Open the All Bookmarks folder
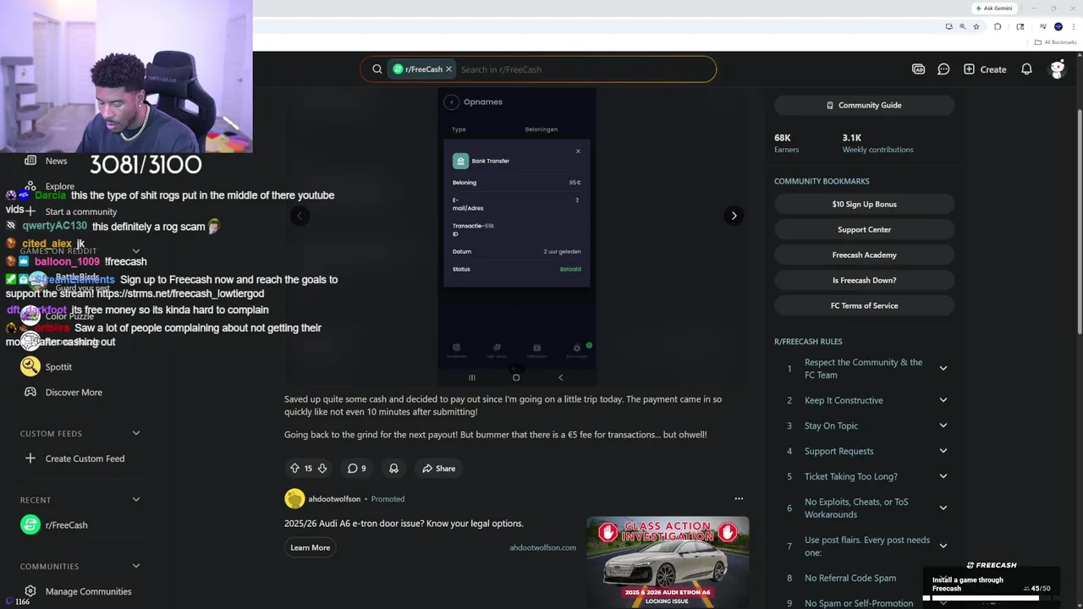1083x609 pixels. click(1056, 42)
